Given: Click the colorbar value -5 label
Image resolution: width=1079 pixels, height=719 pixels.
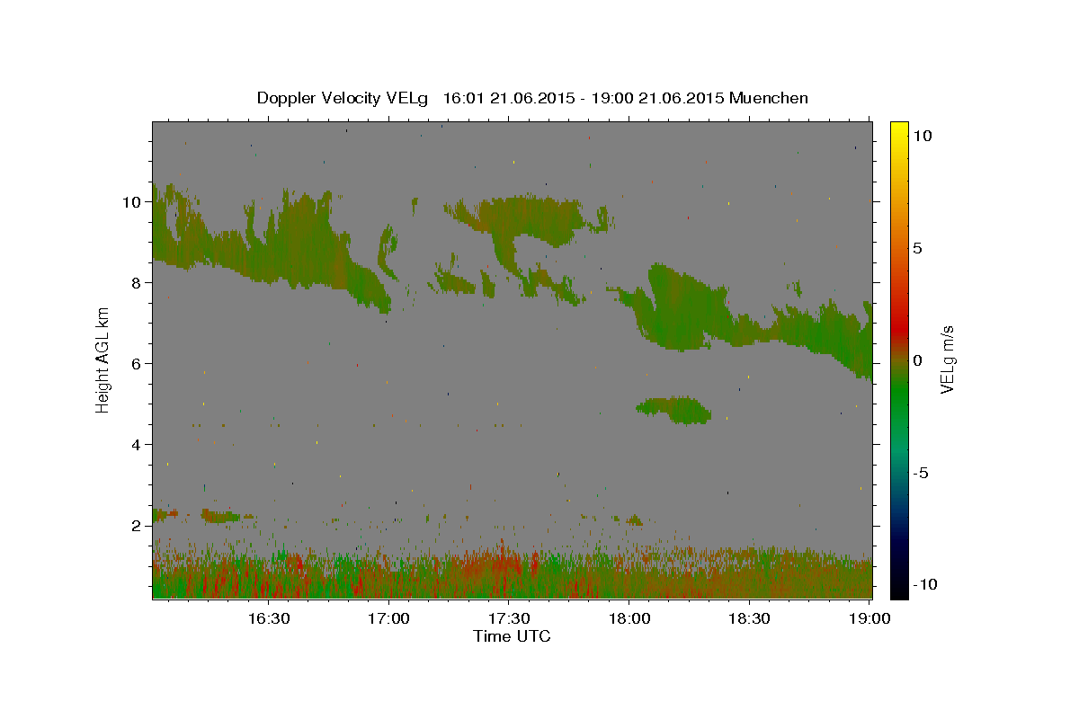Looking at the screenshot, I should pyautogui.click(x=920, y=474).
